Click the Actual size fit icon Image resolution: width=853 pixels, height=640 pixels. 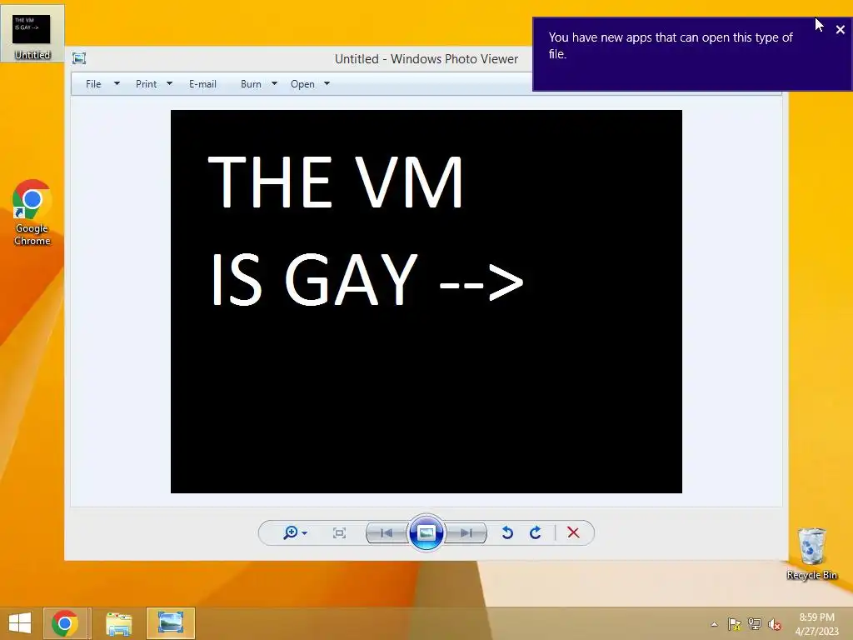(339, 532)
